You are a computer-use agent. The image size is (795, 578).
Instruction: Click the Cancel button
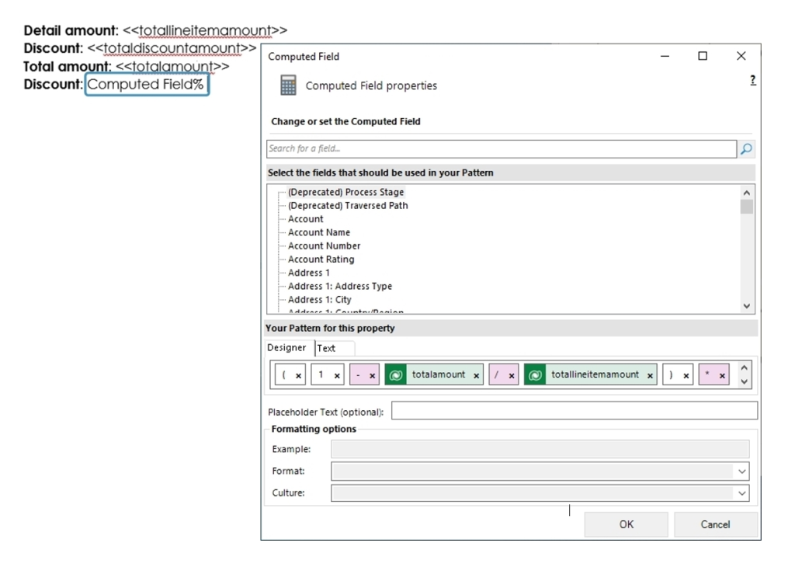(x=715, y=524)
